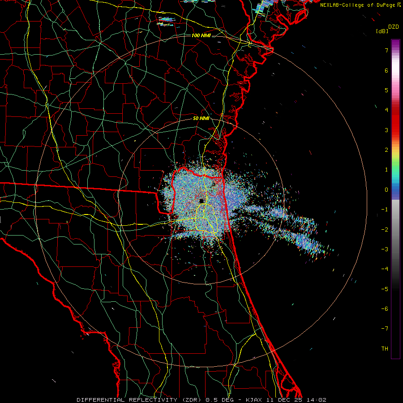Click the -2 value on the color scale
Image resolution: width=403 pixels, height=403 pixels.
point(385,230)
